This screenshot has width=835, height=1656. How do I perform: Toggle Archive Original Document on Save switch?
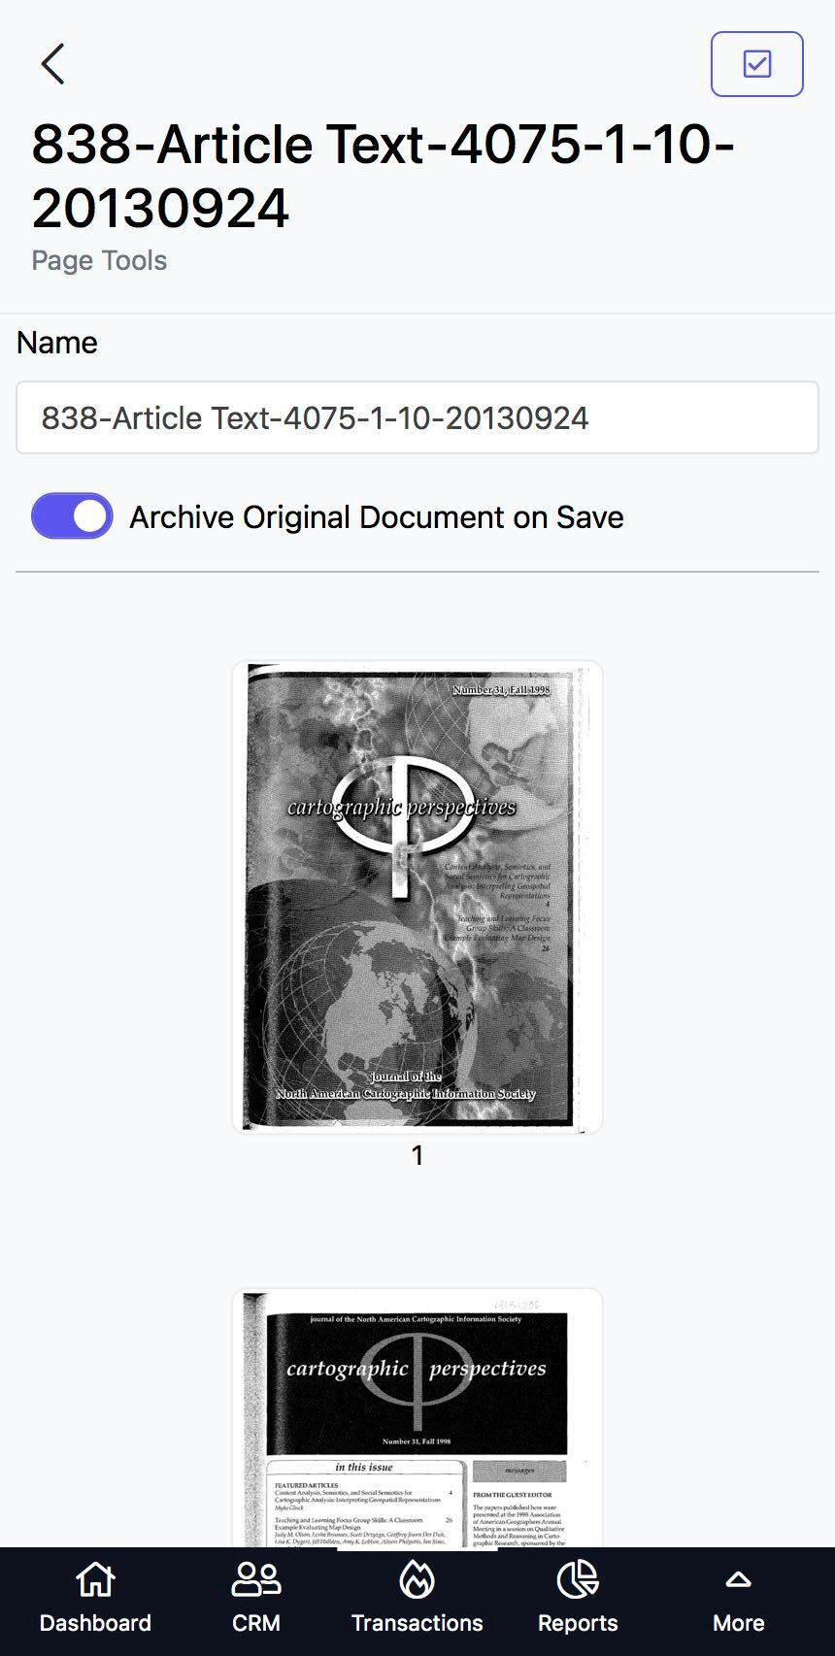pos(72,516)
